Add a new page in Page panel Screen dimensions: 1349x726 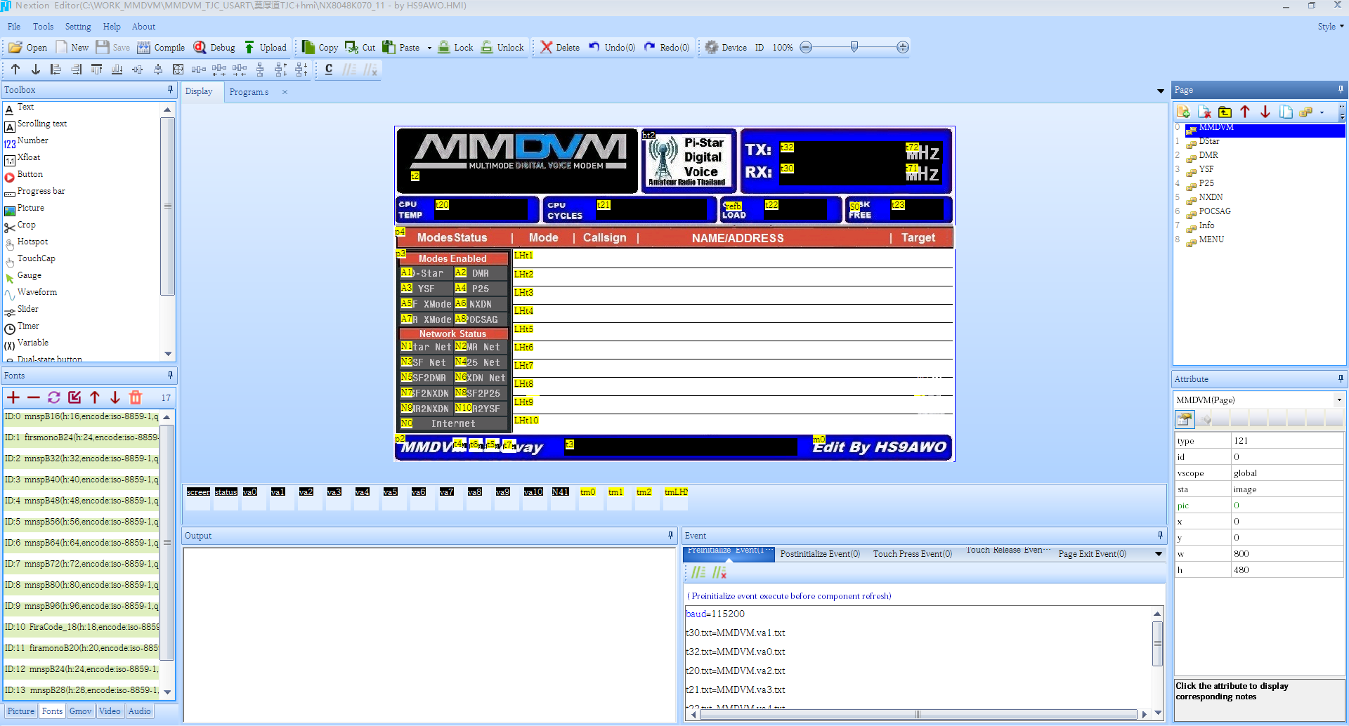coord(1183,112)
